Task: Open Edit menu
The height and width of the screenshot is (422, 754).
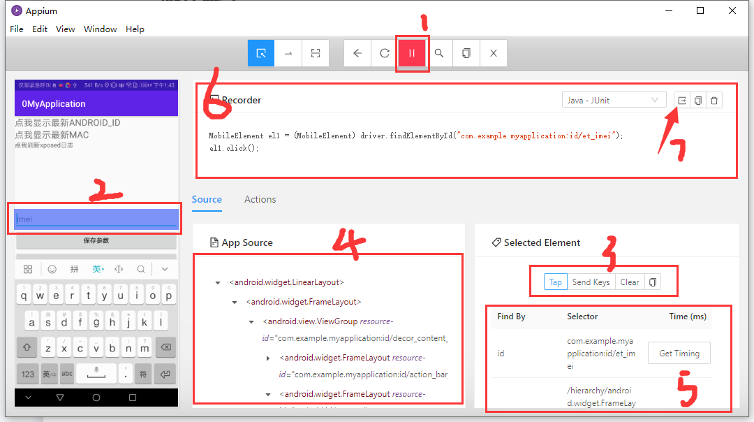Action: (40, 29)
